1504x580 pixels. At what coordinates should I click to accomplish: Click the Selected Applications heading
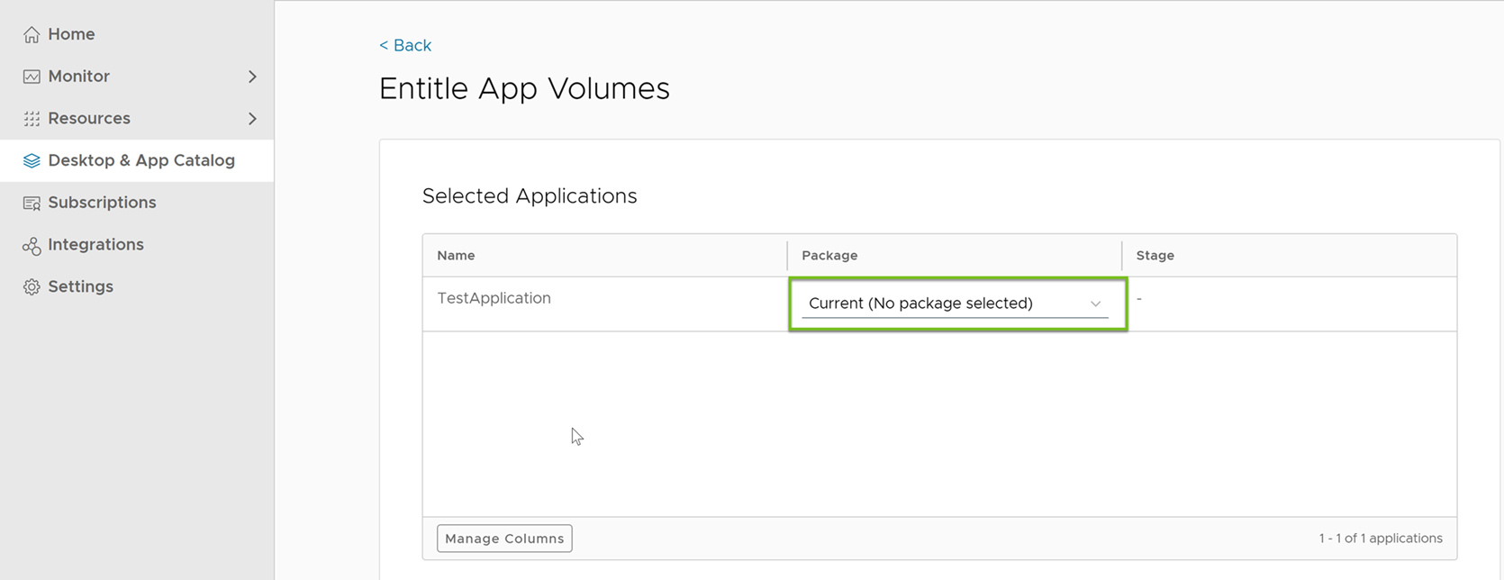530,196
